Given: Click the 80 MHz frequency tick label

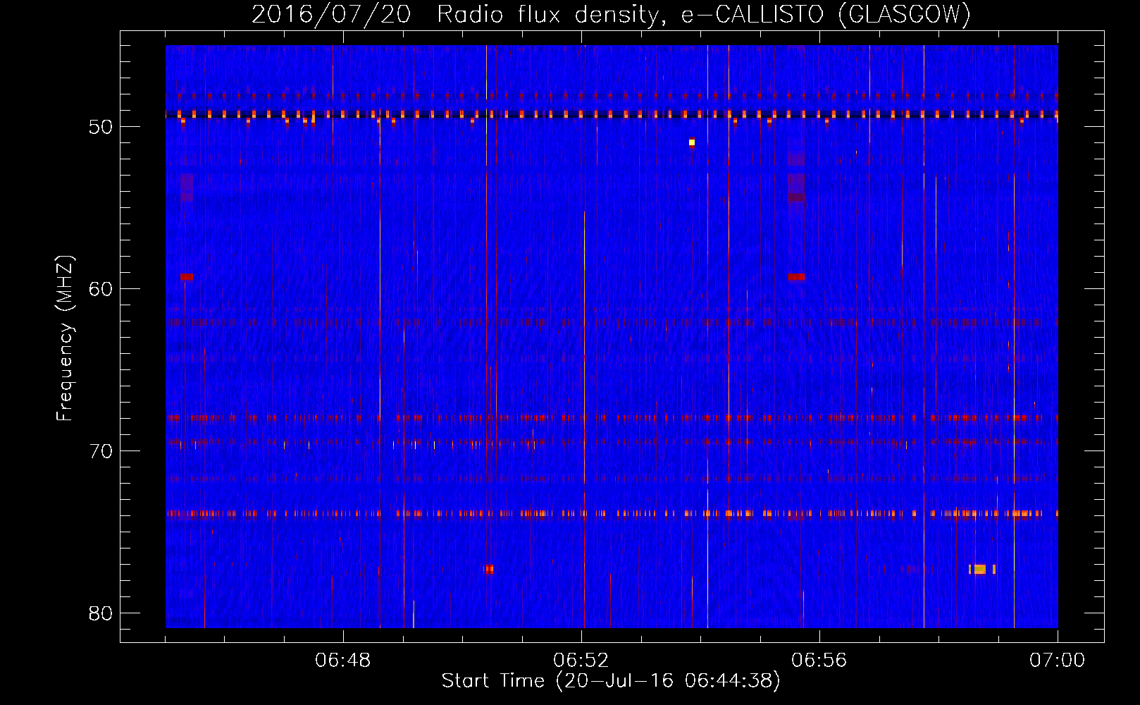Looking at the screenshot, I should (x=101, y=613).
